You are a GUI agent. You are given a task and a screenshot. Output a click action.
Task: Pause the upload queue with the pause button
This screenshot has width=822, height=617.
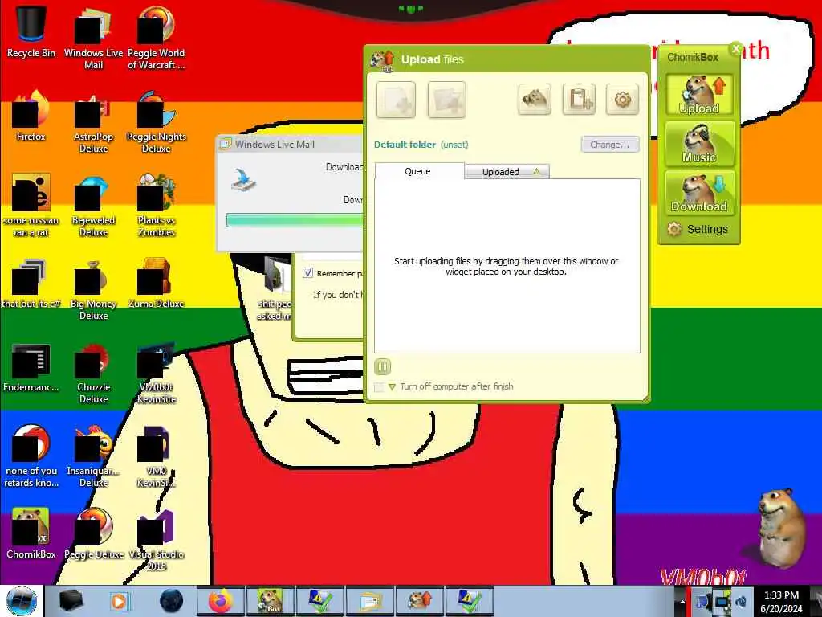383,366
